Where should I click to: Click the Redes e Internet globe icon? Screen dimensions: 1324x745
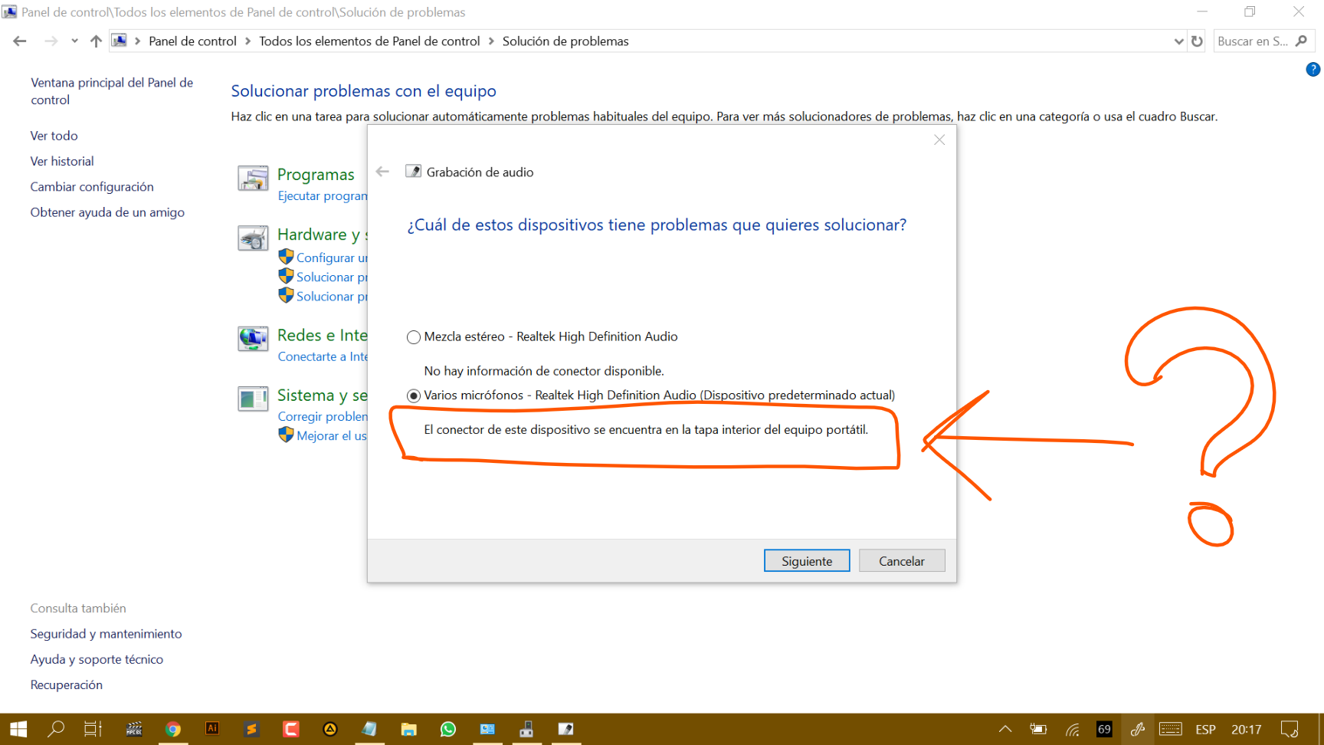[x=253, y=338]
